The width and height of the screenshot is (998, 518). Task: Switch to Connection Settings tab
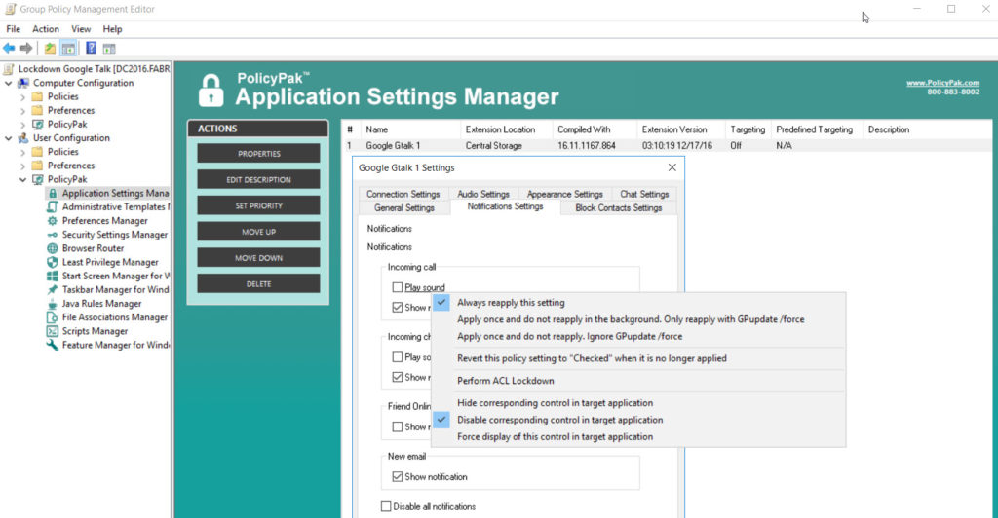403,194
